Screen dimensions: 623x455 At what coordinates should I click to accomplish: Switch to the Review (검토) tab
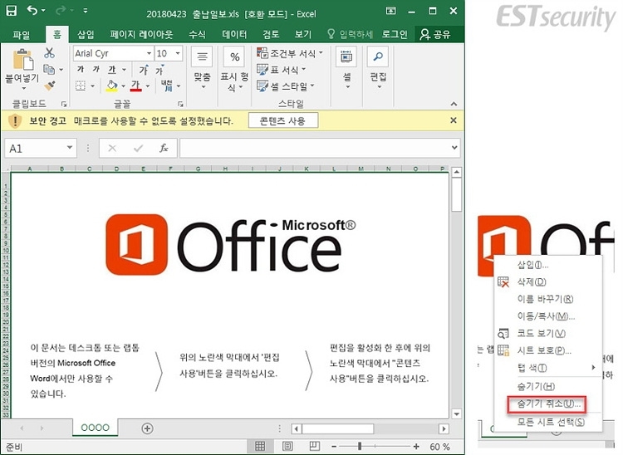click(271, 35)
